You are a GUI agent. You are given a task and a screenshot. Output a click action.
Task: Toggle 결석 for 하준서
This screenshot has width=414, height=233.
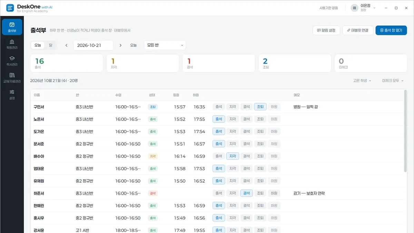point(246,193)
